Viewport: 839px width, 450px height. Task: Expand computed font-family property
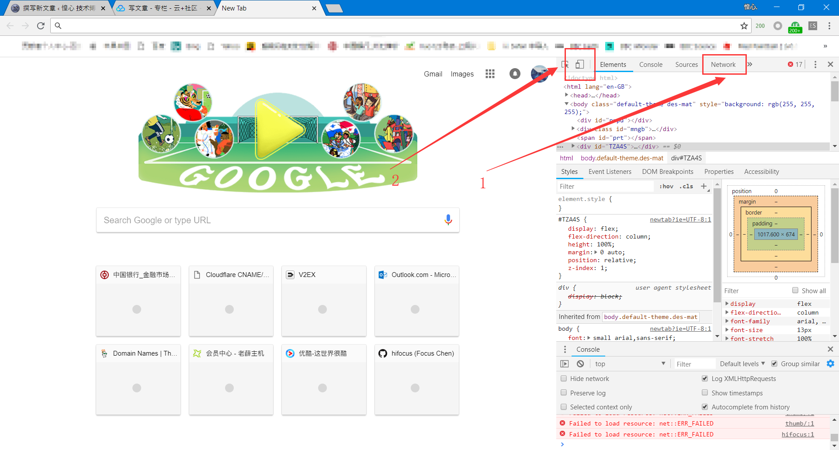[x=727, y=321]
